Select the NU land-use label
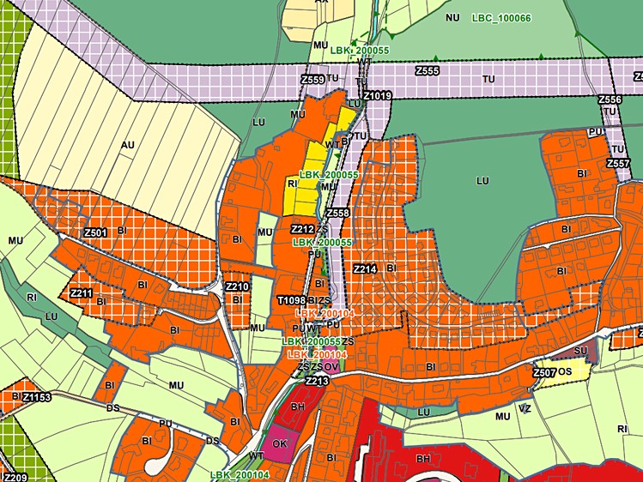Screen dimensions: 643x482 452,18
